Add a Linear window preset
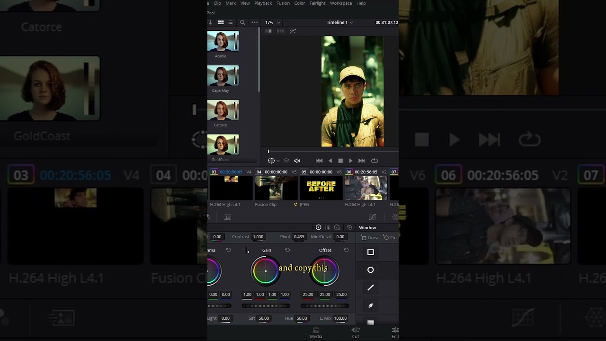The width and height of the screenshot is (606, 341). click(371, 238)
